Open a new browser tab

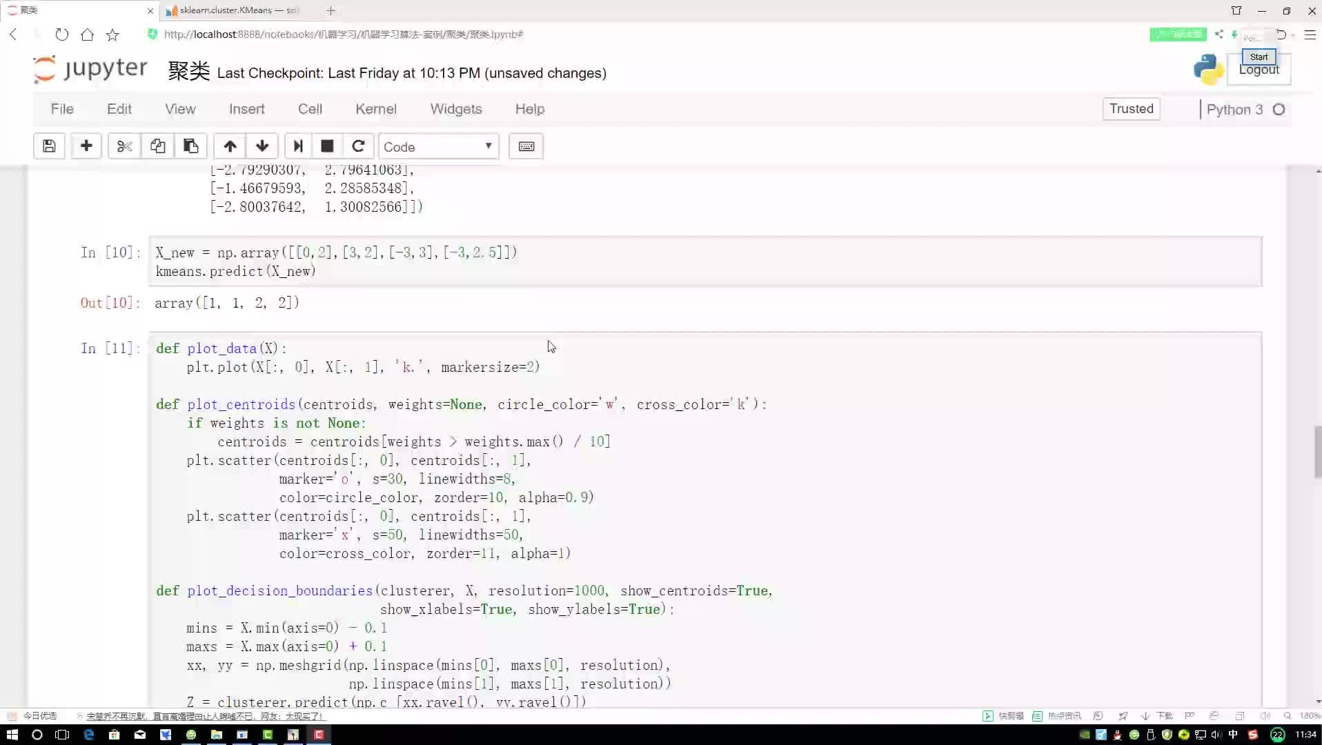click(330, 10)
